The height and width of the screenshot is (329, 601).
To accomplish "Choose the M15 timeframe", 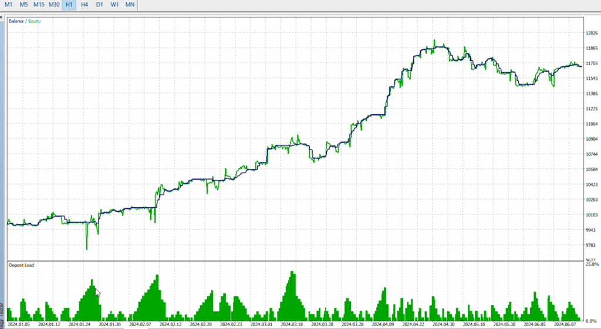I will point(39,5).
